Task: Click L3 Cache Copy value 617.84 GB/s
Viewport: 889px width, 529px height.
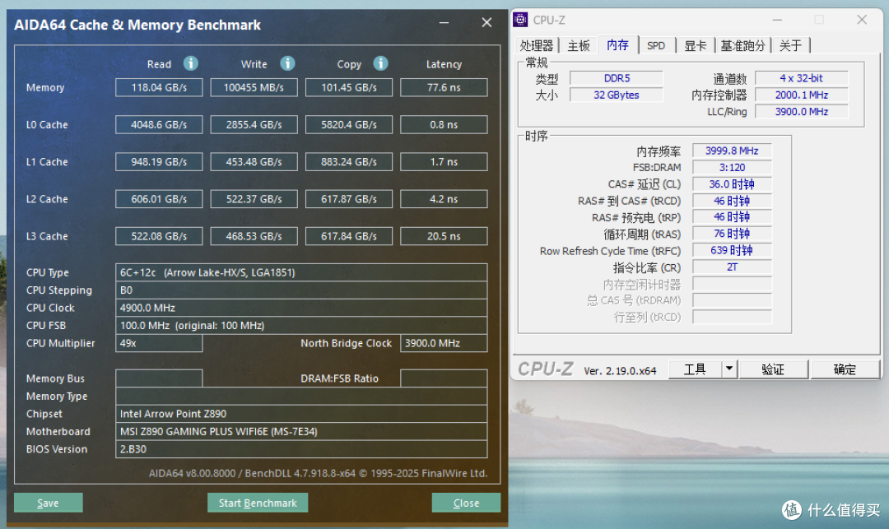Action: click(349, 236)
